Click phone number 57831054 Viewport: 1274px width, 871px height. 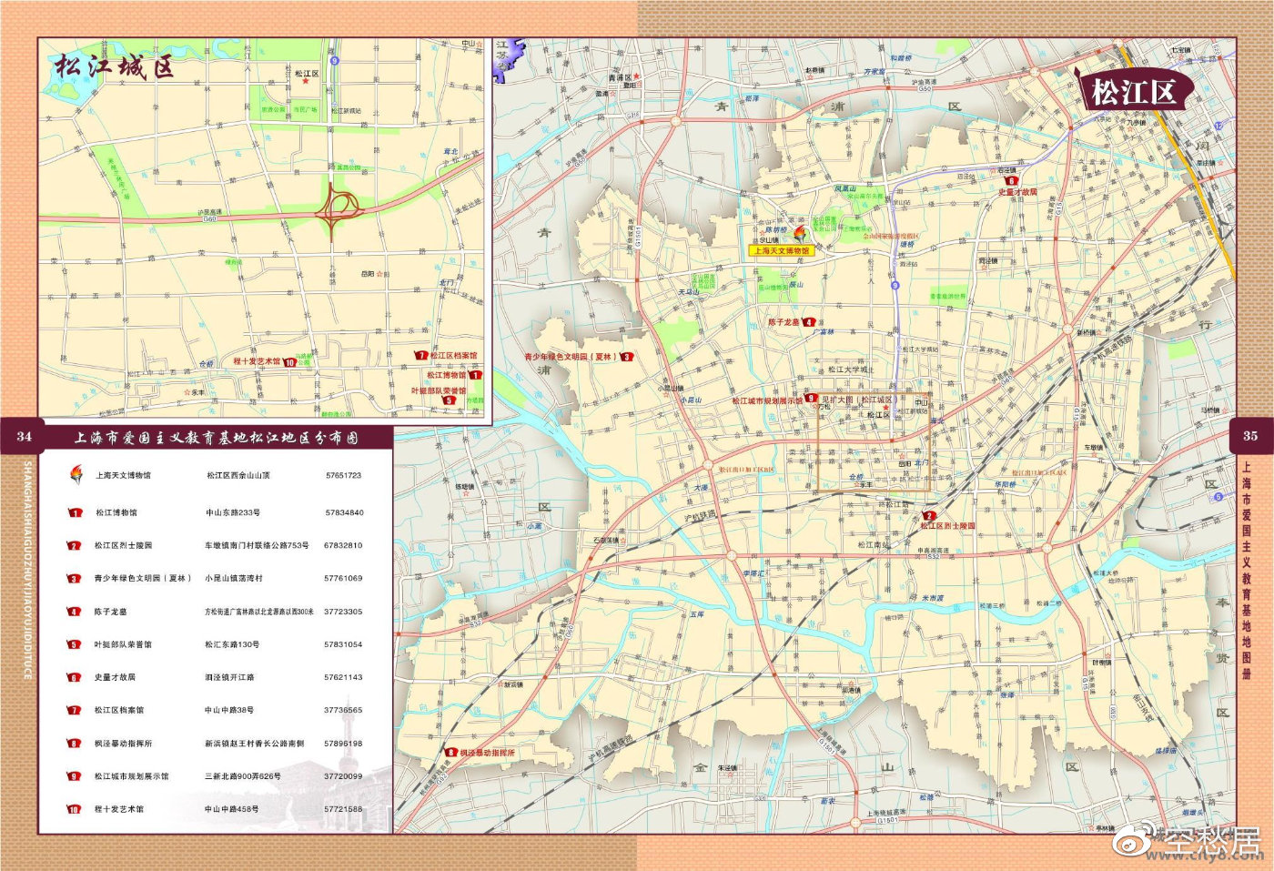tap(343, 644)
